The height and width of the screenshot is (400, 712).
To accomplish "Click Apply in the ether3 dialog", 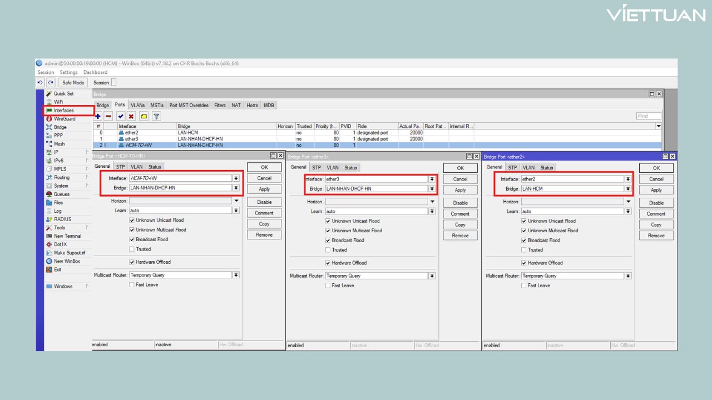I will click(x=460, y=190).
